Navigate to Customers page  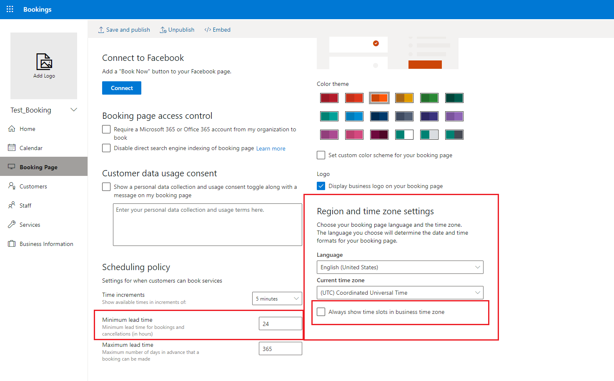(44, 186)
